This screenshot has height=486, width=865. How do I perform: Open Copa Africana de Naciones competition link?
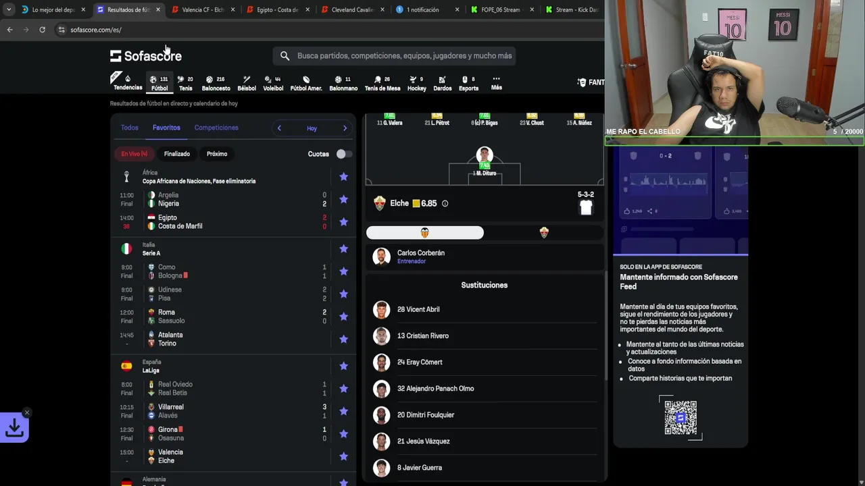[199, 181]
